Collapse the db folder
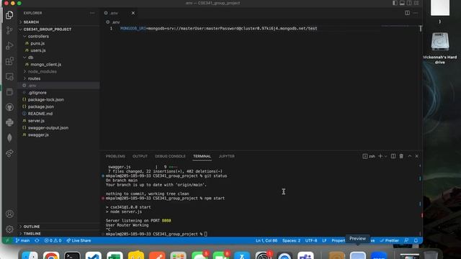 click(58, 58)
